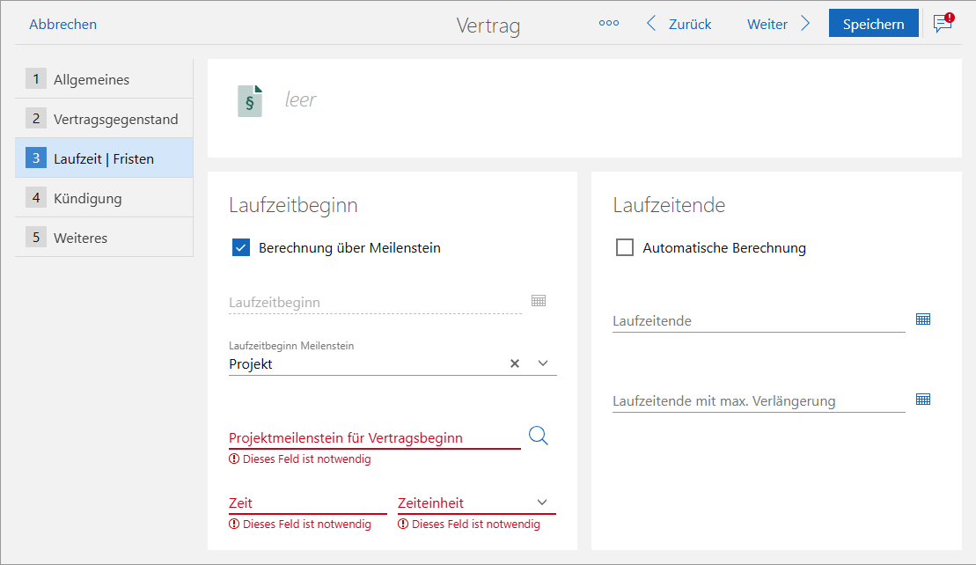
Task: Select the Weiter navigation arrow
Action: click(x=806, y=23)
